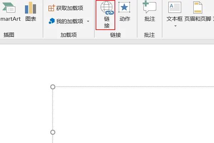Insert a 文本框 text box
Viewport: 214px width, 143px height.
(x=174, y=12)
